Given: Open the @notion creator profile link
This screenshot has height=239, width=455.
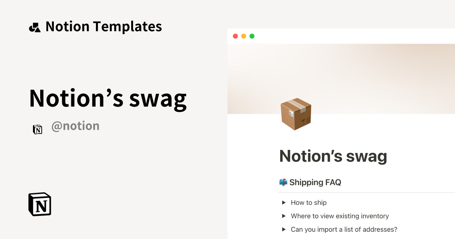Looking at the screenshot, I should 75,126.
